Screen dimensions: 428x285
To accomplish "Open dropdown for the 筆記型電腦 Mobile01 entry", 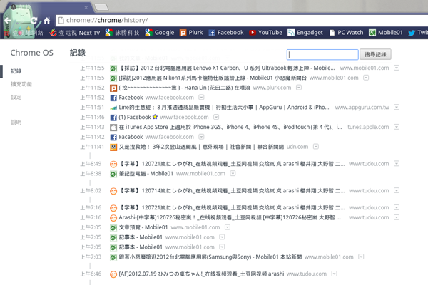I will coord(233,173).
